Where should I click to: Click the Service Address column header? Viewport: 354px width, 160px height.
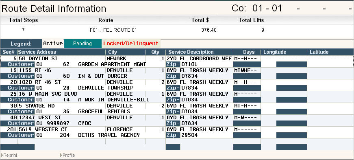point(61,52)
